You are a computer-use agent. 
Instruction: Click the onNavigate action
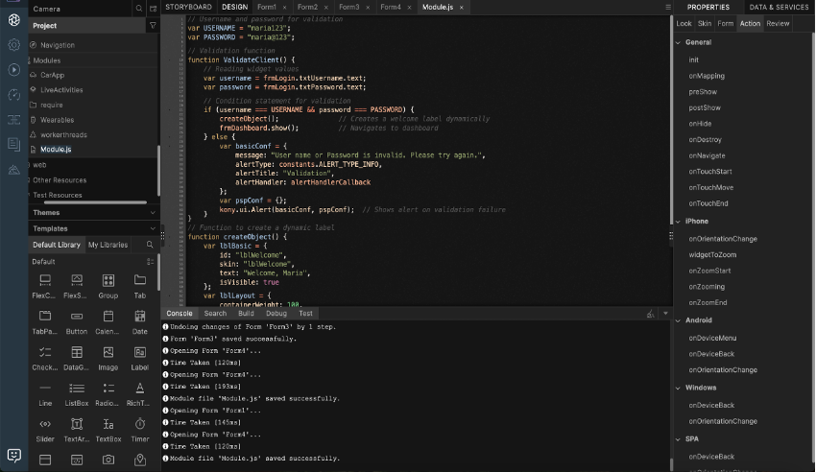[x=706, y=154]
